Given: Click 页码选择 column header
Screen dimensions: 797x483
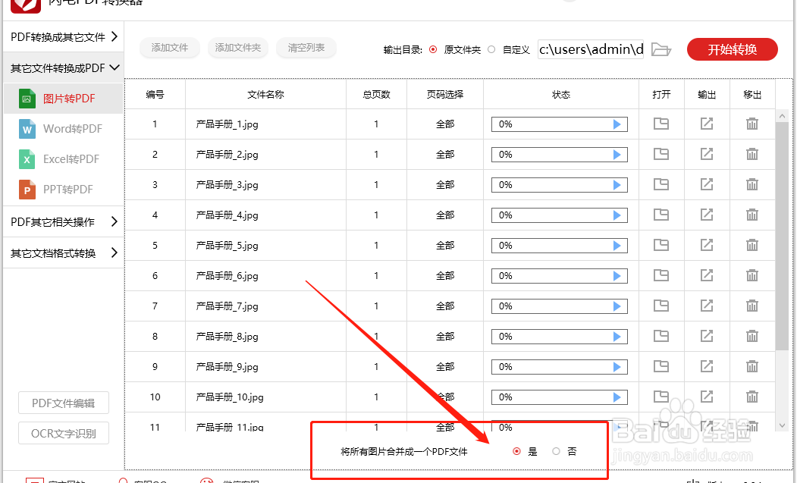Looking at the screenshot, I should (444, 94).
